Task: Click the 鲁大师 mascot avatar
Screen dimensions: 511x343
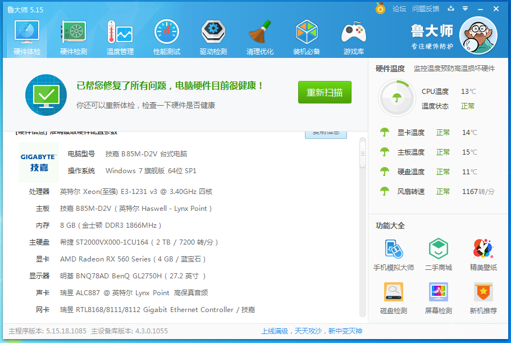Action: coord(478,35)
